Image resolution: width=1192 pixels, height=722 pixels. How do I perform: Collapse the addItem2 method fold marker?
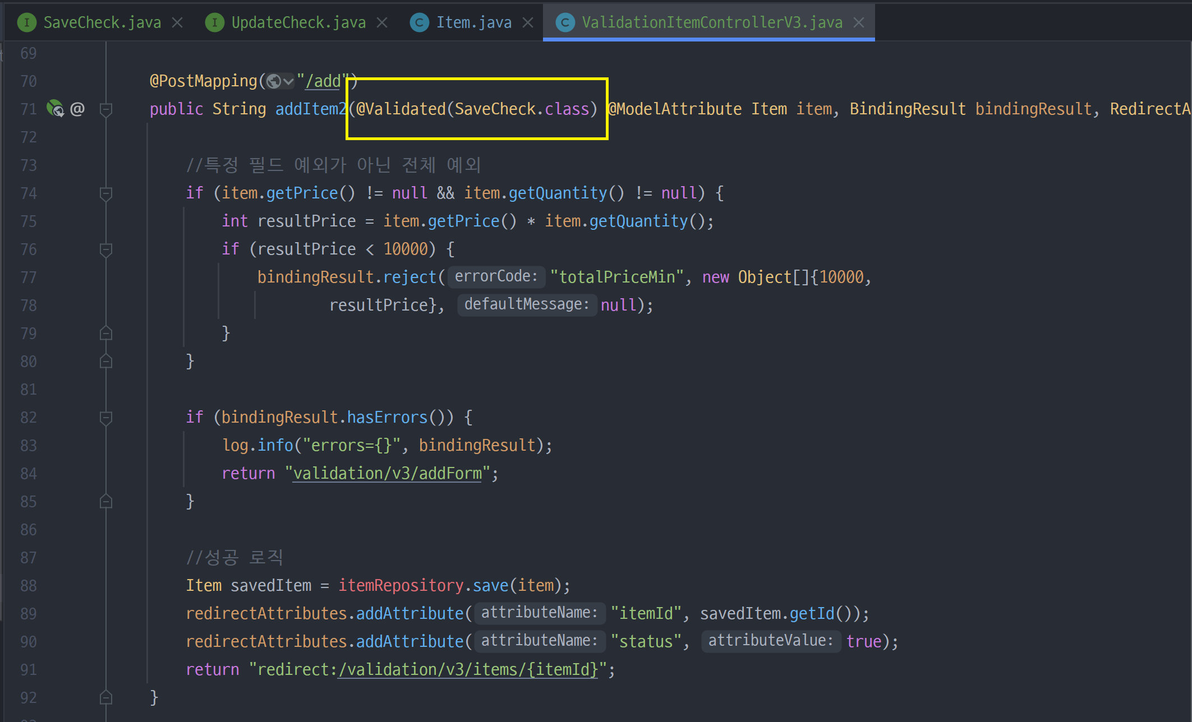click(105, 109)
